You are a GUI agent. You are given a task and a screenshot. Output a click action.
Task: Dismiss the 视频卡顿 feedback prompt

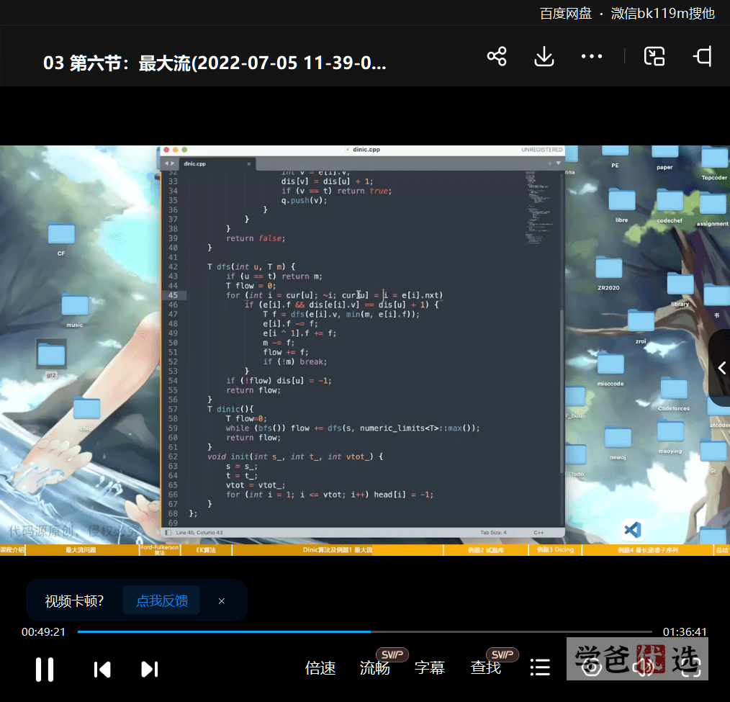pyautogui.click(x=222, y=601)
